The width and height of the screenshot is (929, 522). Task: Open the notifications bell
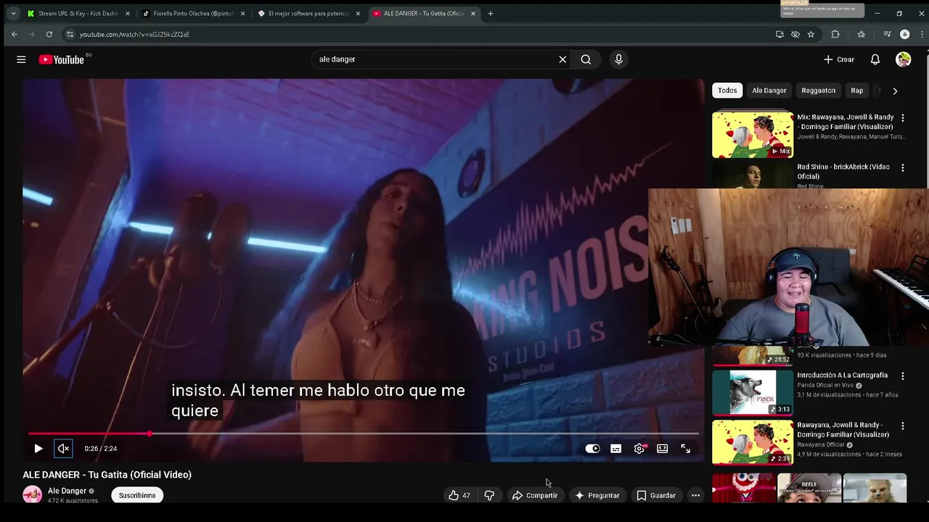click(x=875, y=59)
